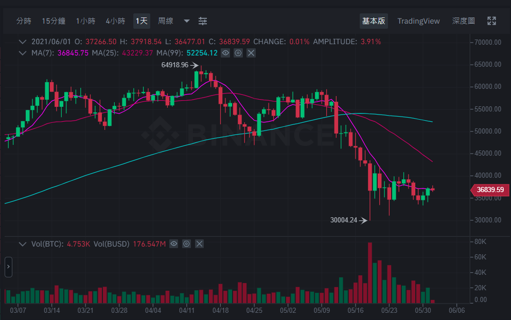Enter fullscreen chart mode
This screenshot has height=320, width=511.
pos(491,21)
